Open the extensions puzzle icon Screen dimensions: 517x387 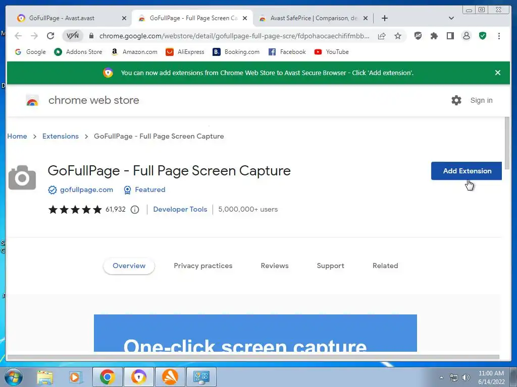[434, 36]
